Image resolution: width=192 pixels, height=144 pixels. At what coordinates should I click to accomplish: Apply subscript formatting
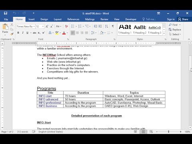coord(39,33)
